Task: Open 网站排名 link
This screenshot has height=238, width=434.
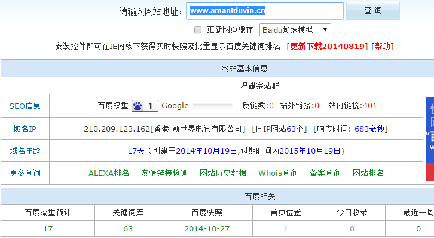Action: 368,173
